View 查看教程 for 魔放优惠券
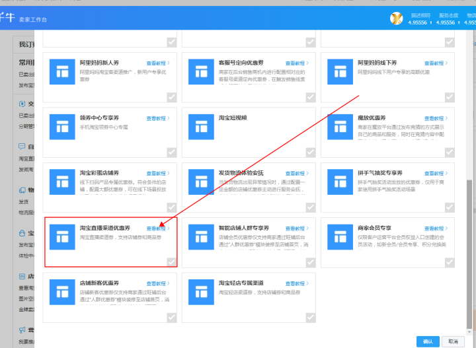 (x=436, y=118)
